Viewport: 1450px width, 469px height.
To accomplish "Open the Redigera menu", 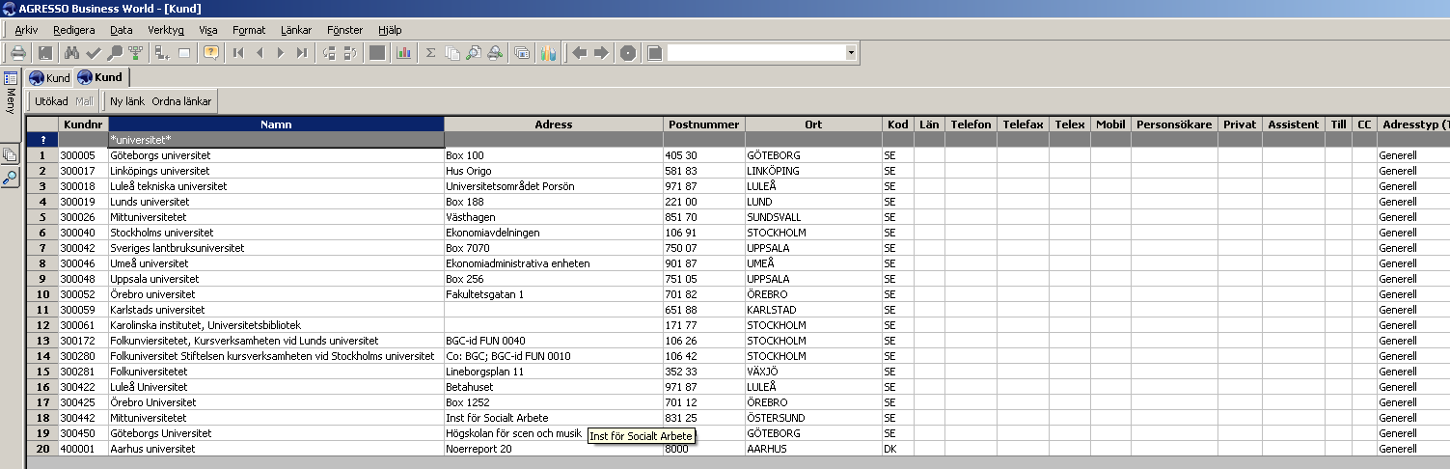I will (x=74, y=30).
